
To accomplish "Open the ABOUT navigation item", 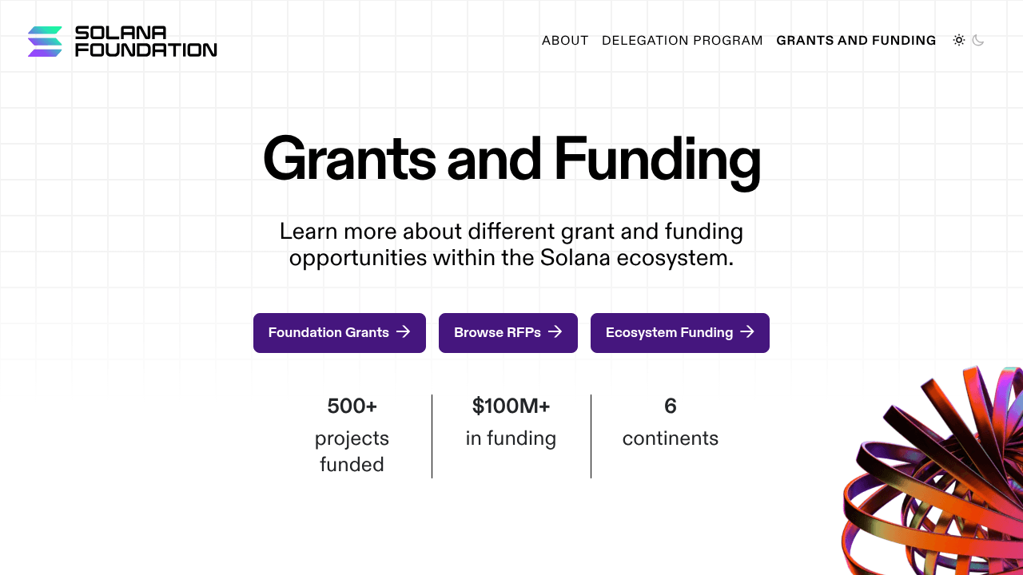I will click(565, 40).
